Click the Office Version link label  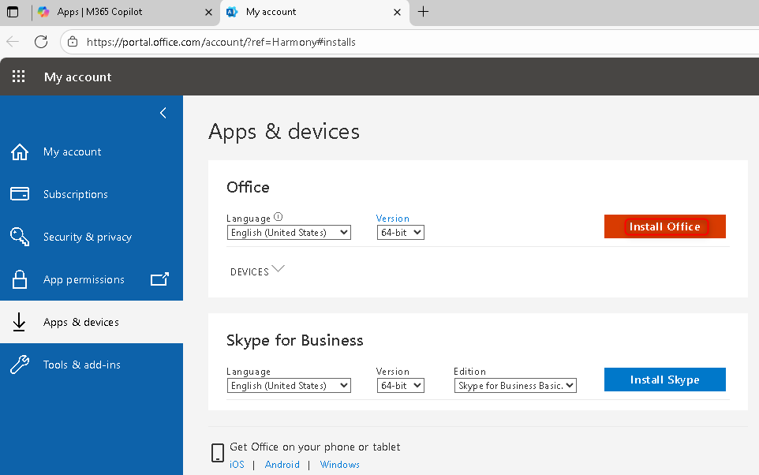pos(393,219)
